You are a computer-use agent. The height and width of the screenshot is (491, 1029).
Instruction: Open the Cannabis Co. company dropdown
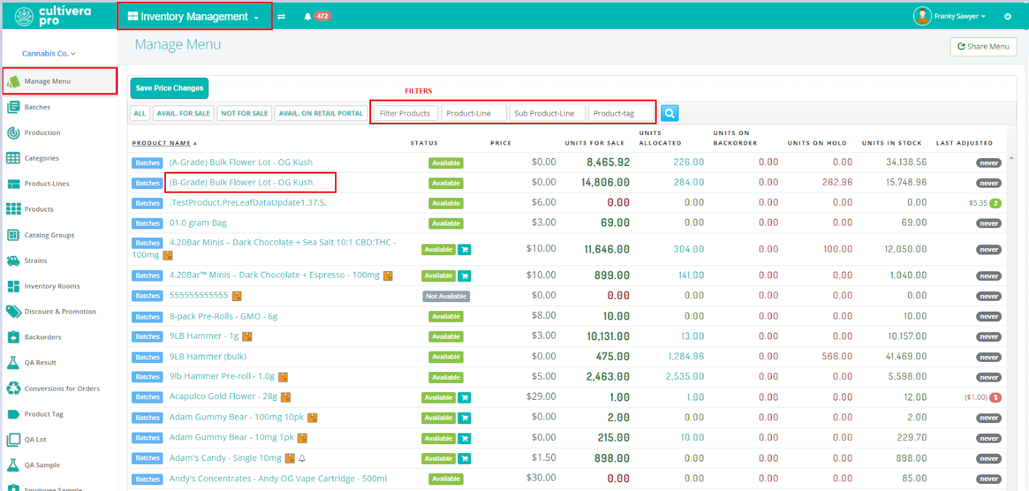[x=48, y=53]
